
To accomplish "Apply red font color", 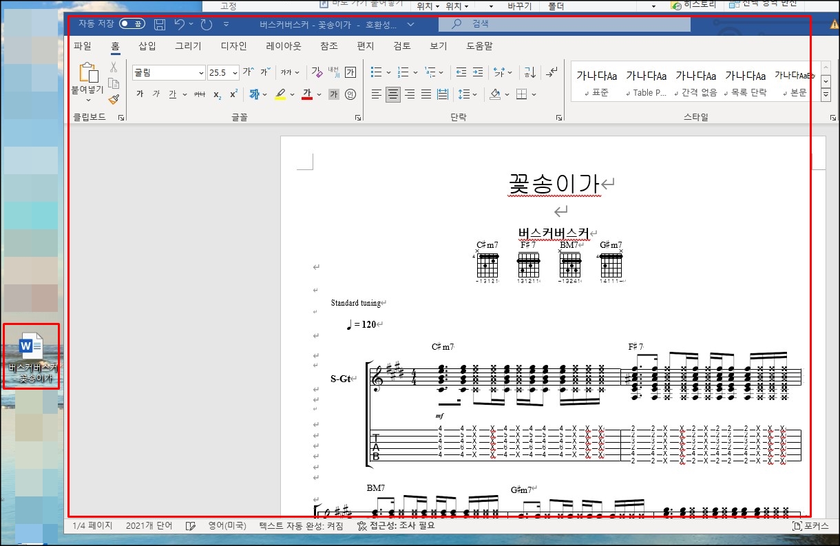I will [x=307, y=94].
